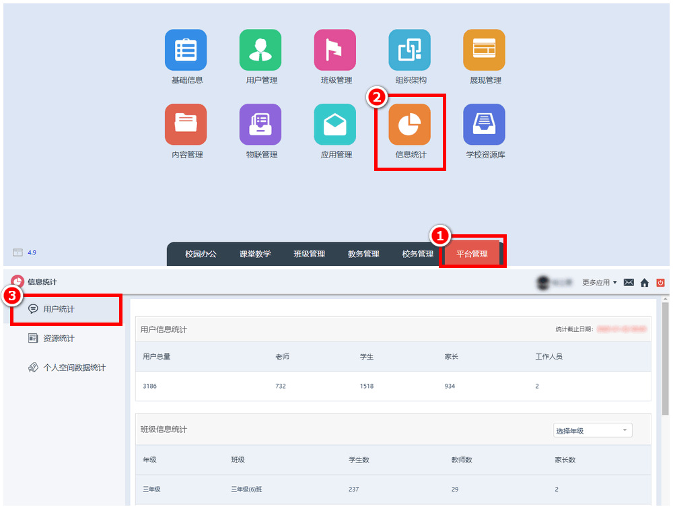Open the 用户管理 app icon
The height and width of the screenshot is (509, 673).
[x=260, y=50]
